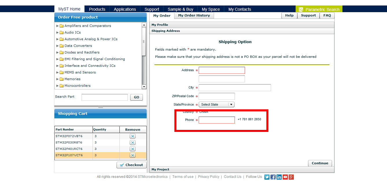Expand Automotive Analog & Power ICs arrow
The height and width of the screenshot is (186, 387).
(x=58, y=39)
